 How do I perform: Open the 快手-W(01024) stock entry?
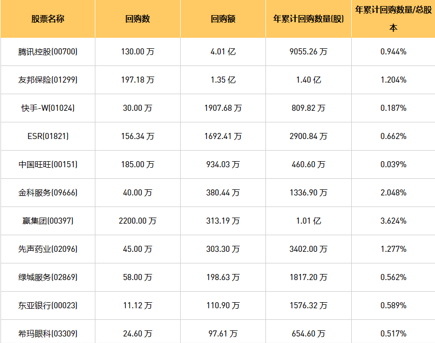pos(47,108)
